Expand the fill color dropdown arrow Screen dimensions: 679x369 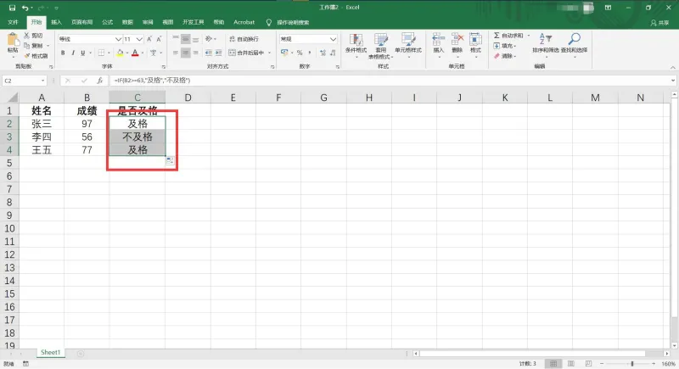(126, 53)
